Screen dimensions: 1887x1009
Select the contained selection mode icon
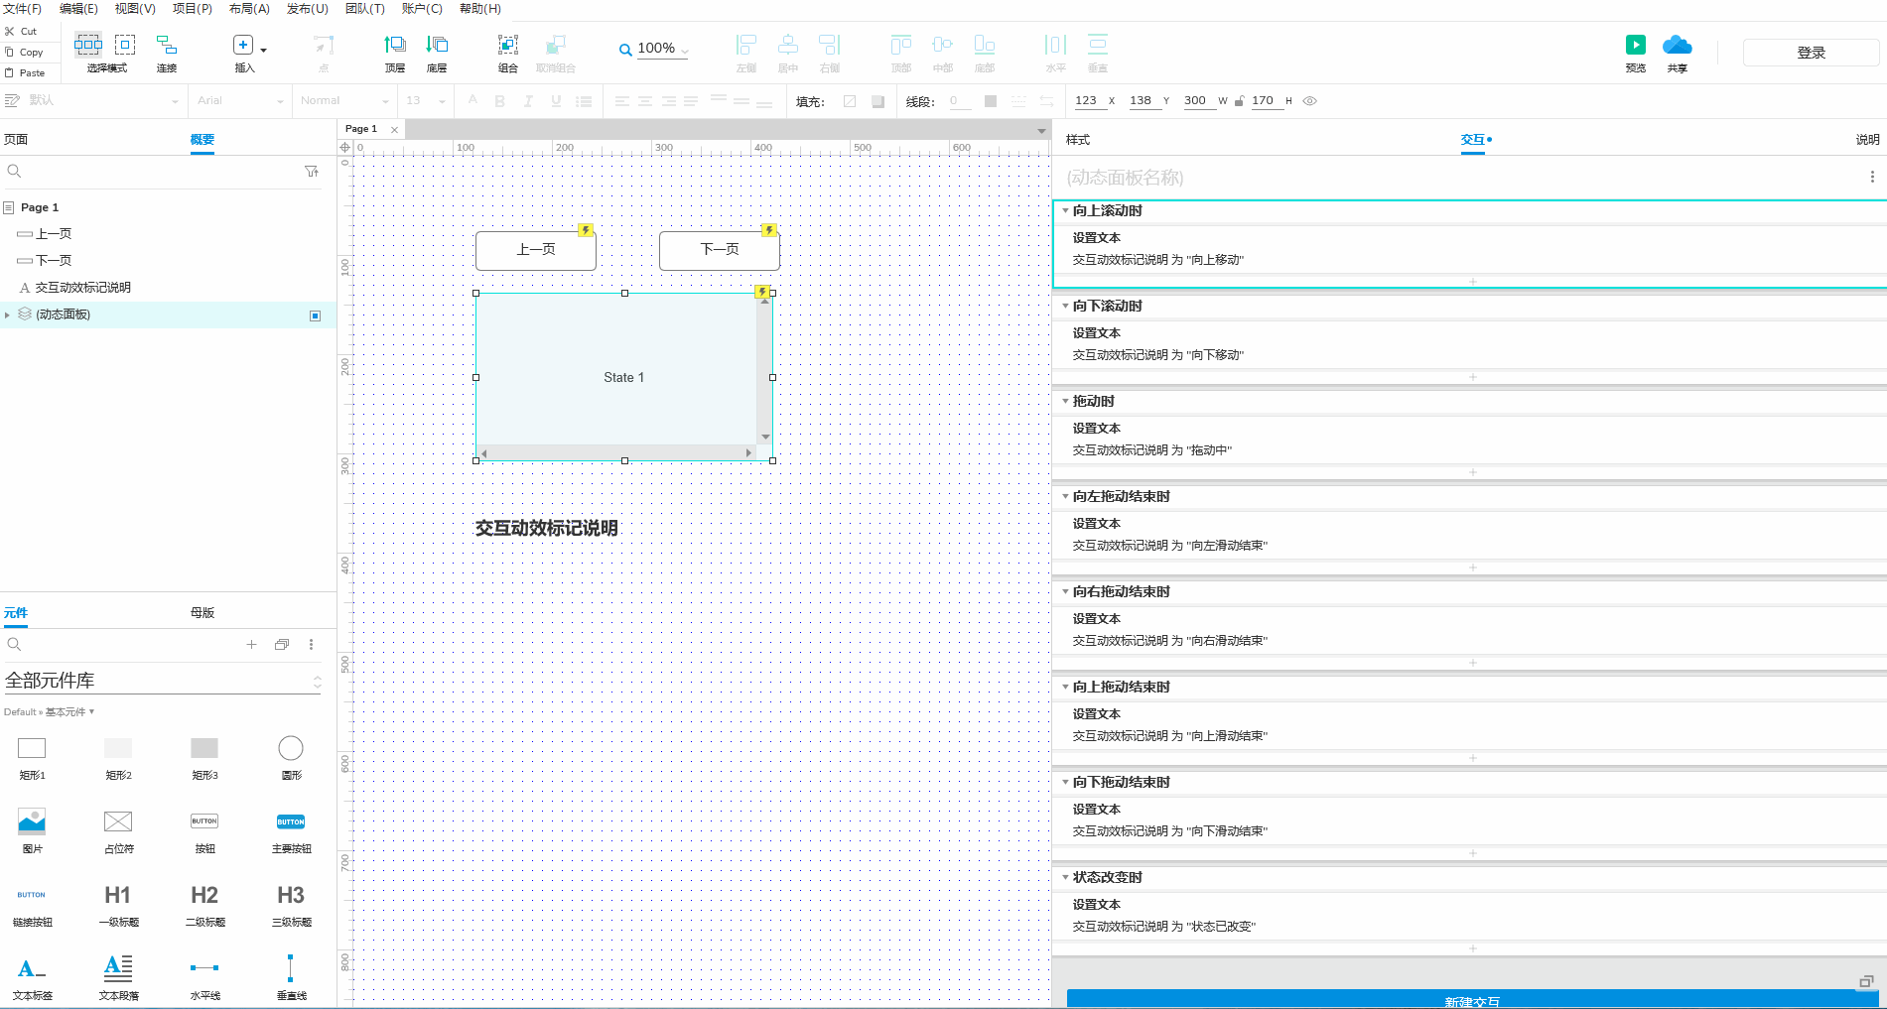pos(125,44)
